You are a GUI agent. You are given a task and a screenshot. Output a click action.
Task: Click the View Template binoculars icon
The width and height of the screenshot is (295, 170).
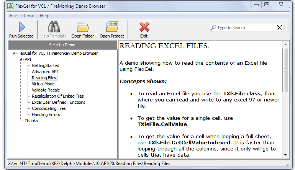coord(54,27)
